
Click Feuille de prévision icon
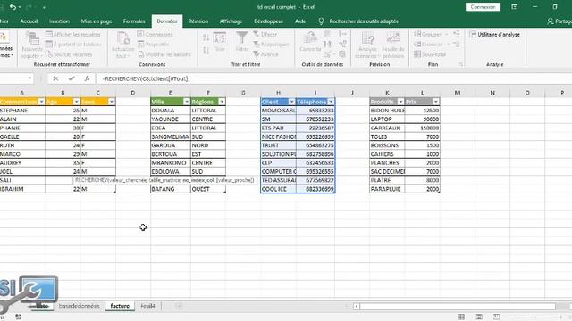(393, 45)
